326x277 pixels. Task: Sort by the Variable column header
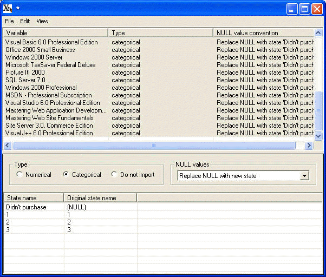54,33
